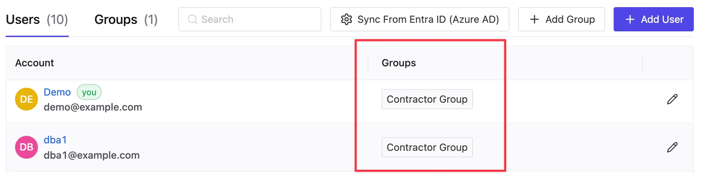The width and height of the screenshot is (701, 174).
Task: Click the pencil edit icon for dba1
Action: point(672,147)
